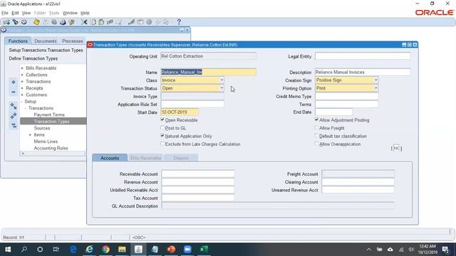Click the Navigator tree horizontal scrollbar

pyautogui.click(x=53, y=154)
